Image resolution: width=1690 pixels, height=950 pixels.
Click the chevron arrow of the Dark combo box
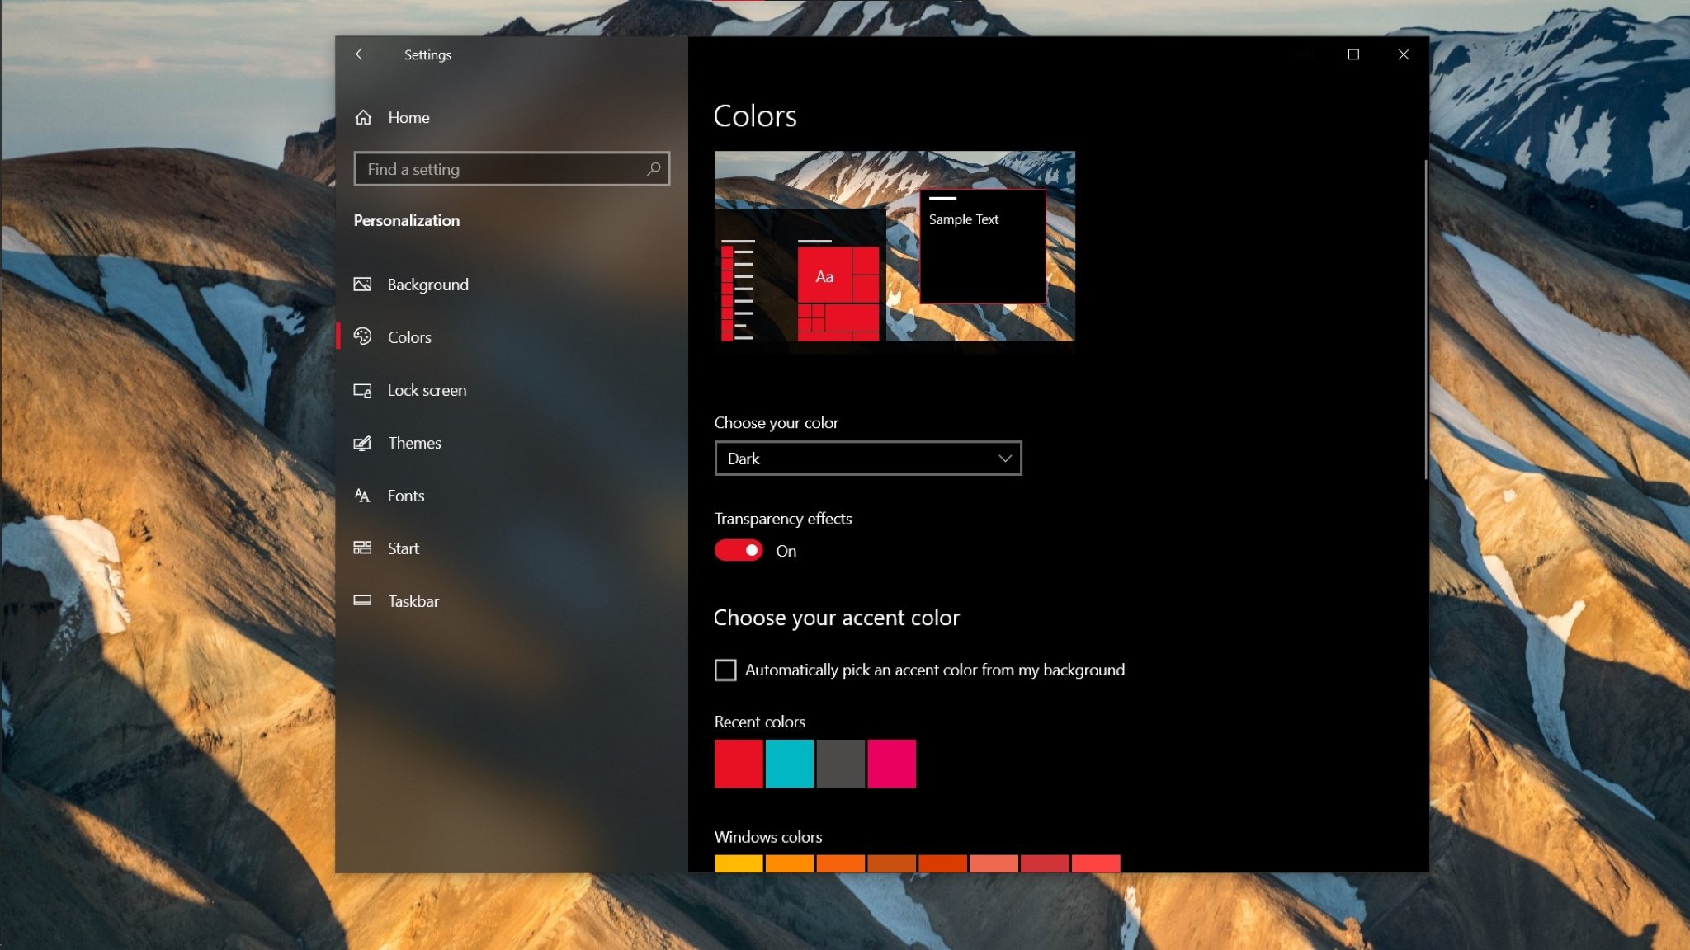click(1004, 459)
